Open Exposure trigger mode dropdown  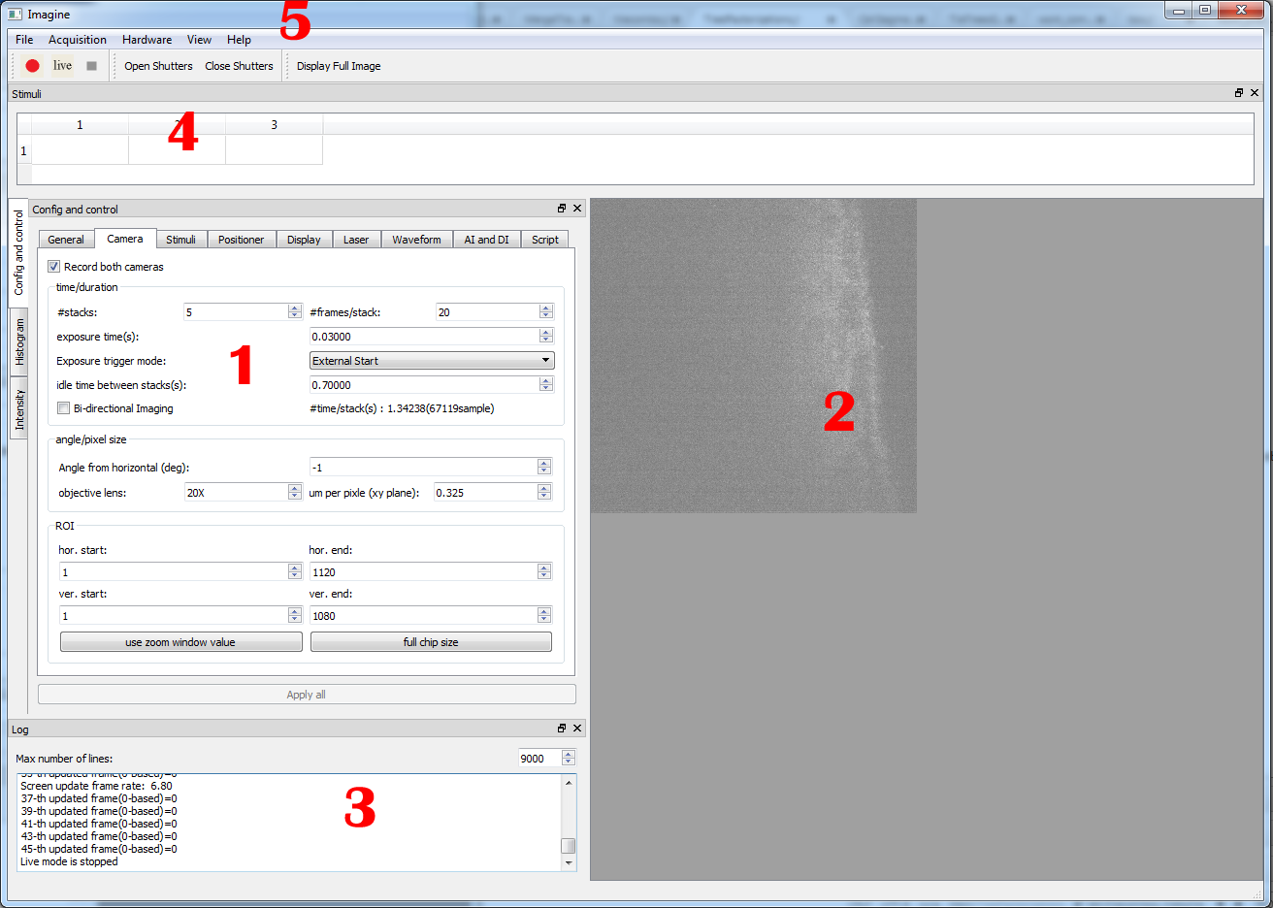pyautogui.click(x=432, y=361)
